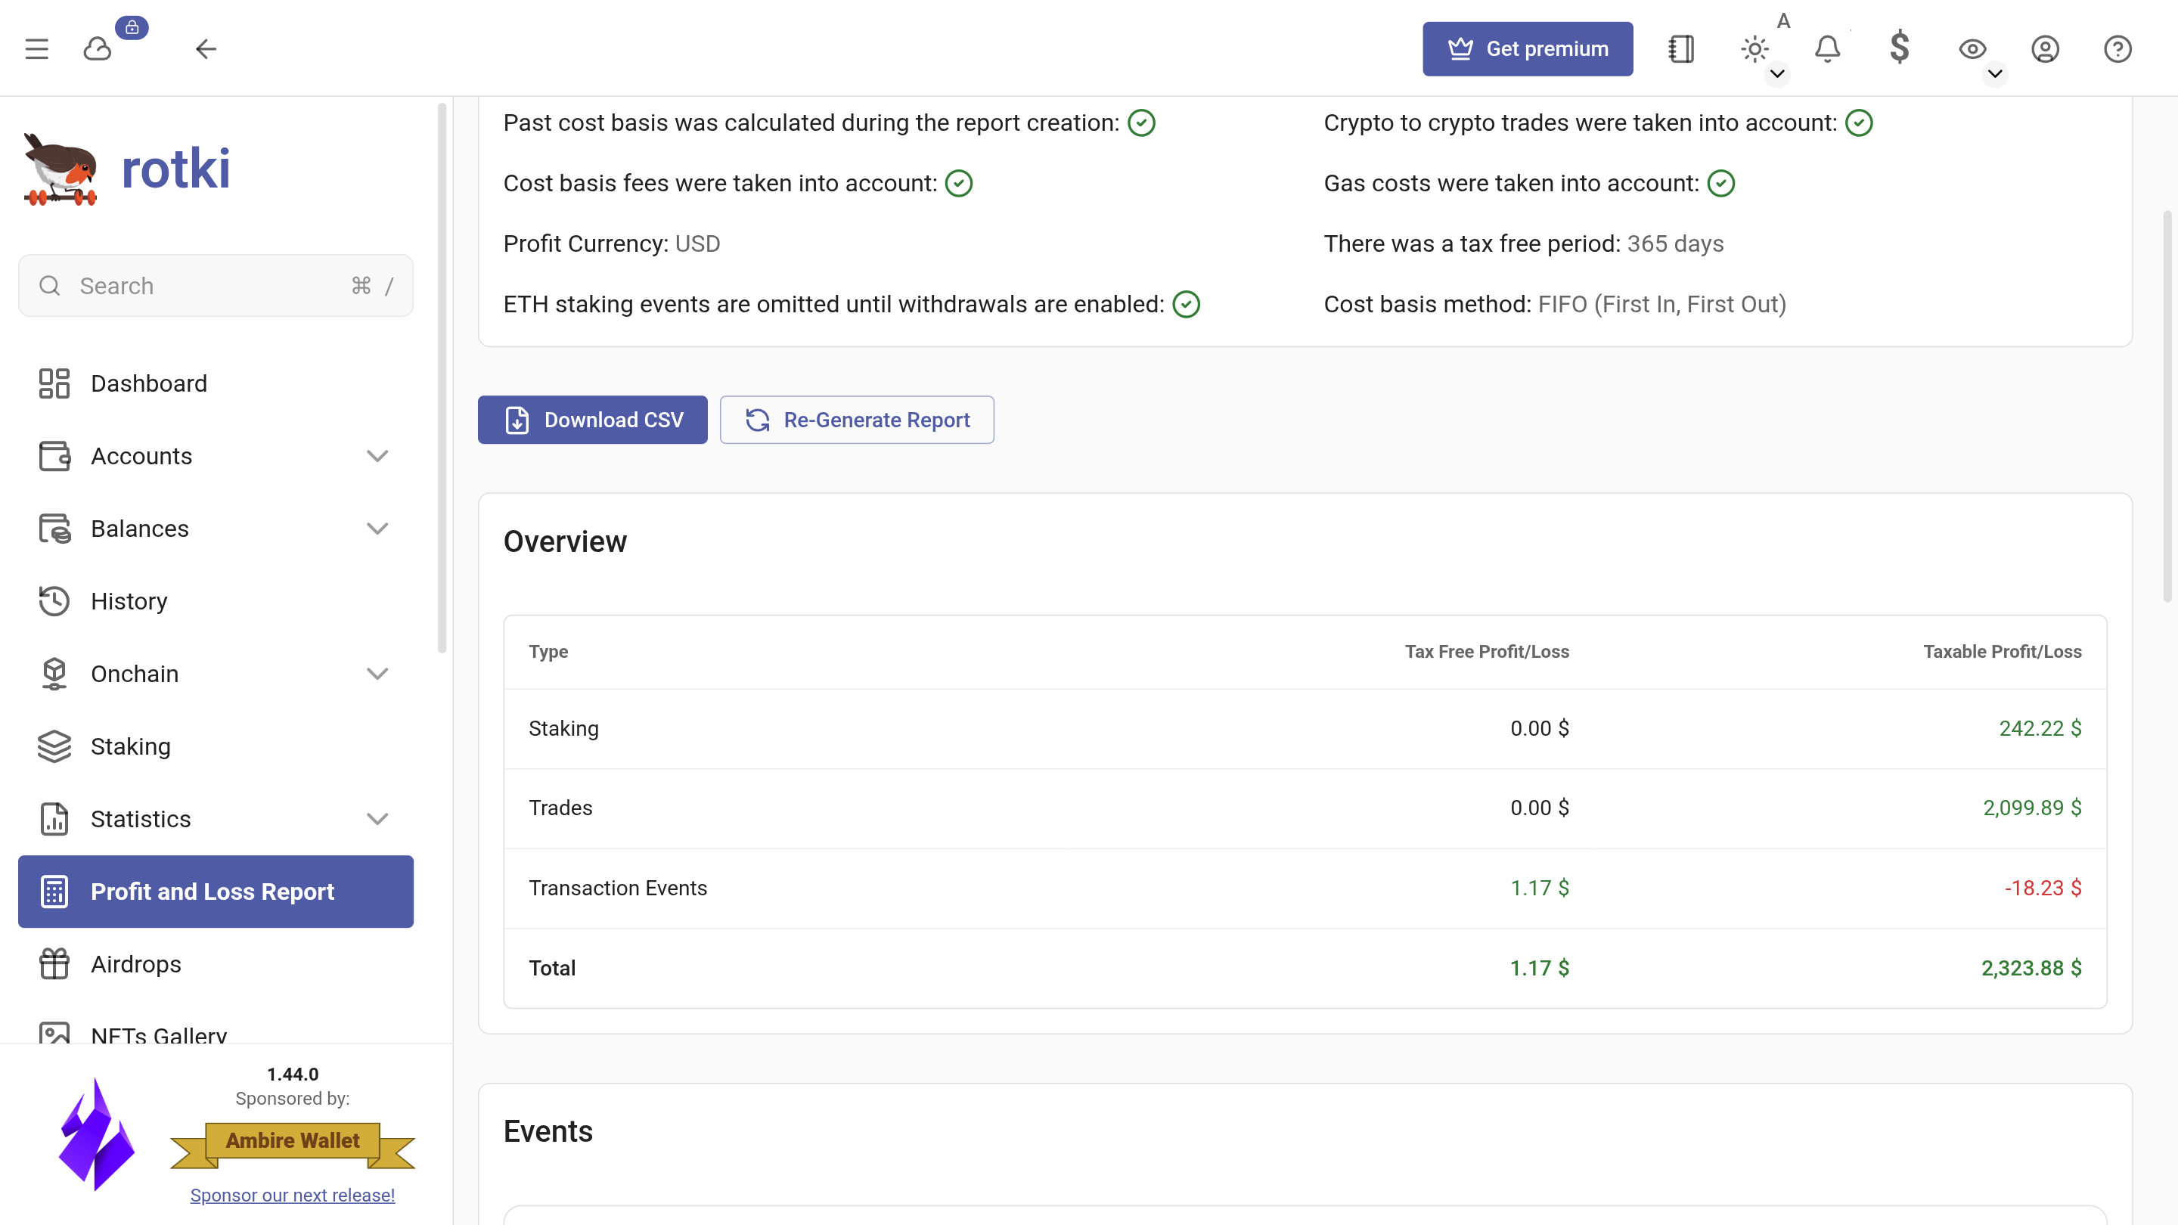The height and width of the screenshot is (1225, 2178).
Task: Click the Ambire Wallet sponsor banner
Action: (293, 1145)
